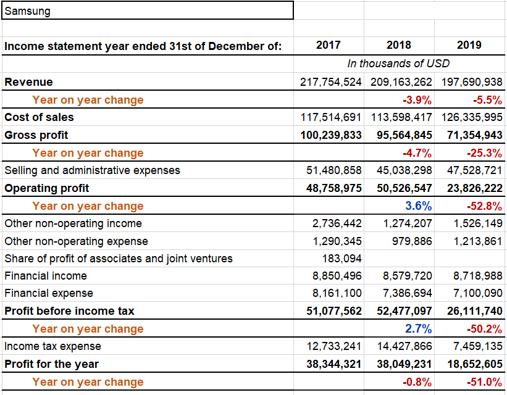The image size is (507, 395).
Task: Select the Revenue row label
Action: coord(28,82)
